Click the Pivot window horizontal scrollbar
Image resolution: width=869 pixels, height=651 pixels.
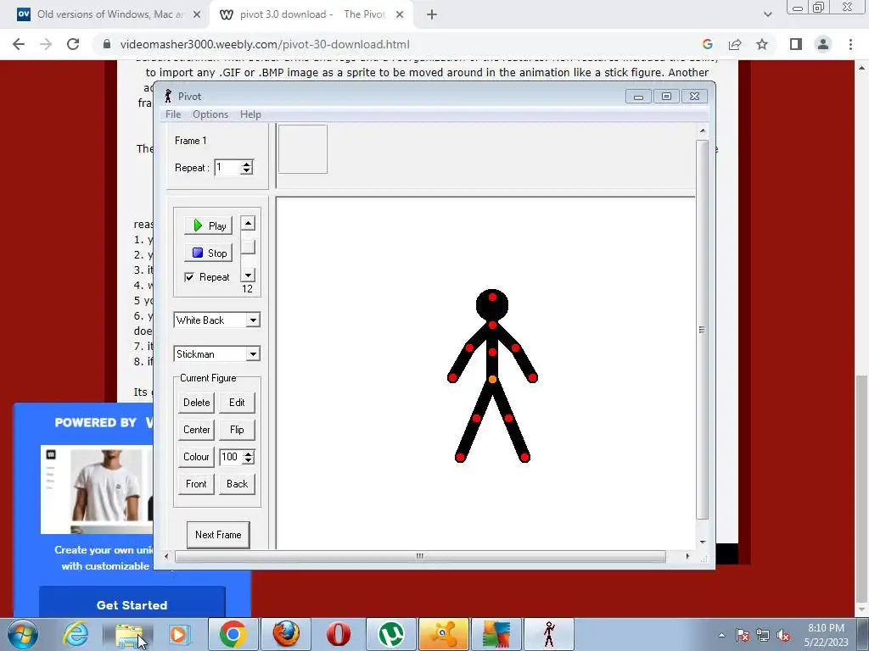[420, 556]
